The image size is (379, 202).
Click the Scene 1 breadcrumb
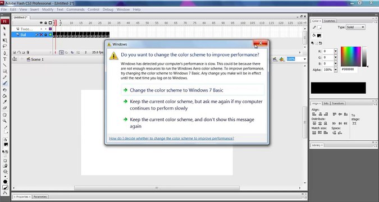click(x=35, y=59)
